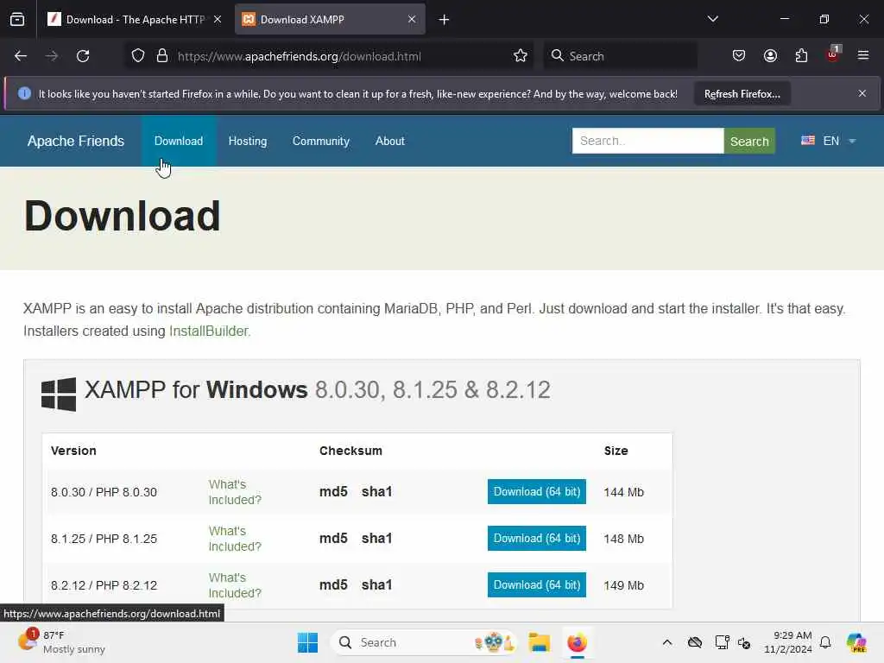
Task: Open Firefox account icon
Action: 770,56
